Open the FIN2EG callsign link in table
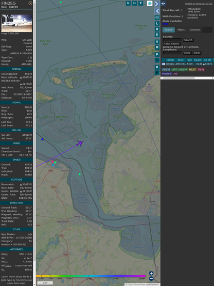 [x=170, y=64]
